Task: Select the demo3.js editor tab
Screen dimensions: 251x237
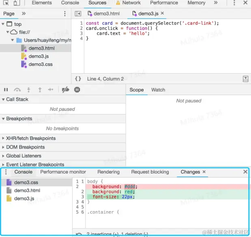Action: pos(146,14)
